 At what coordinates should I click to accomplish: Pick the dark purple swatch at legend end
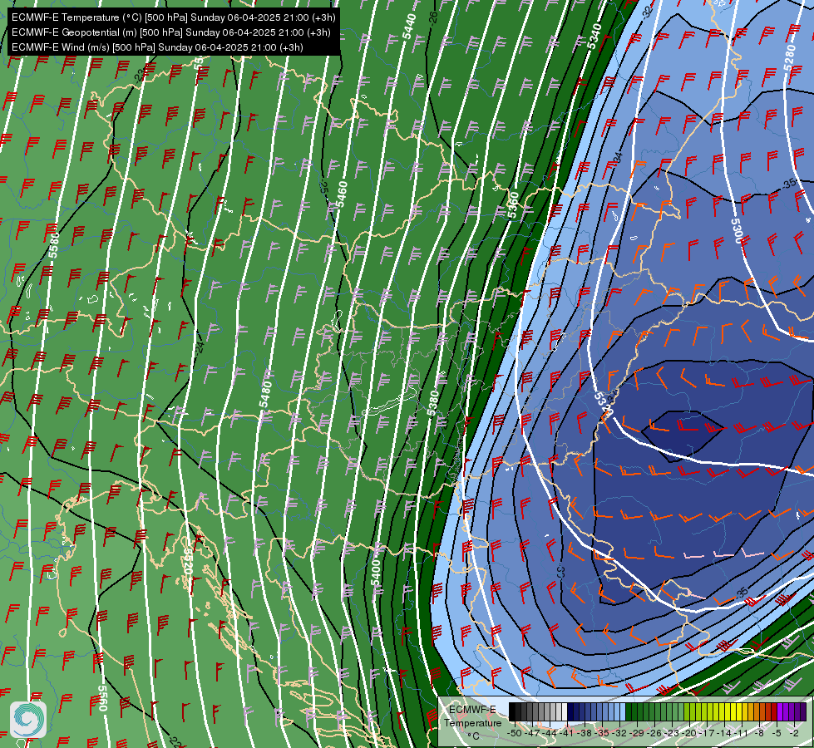803,711
